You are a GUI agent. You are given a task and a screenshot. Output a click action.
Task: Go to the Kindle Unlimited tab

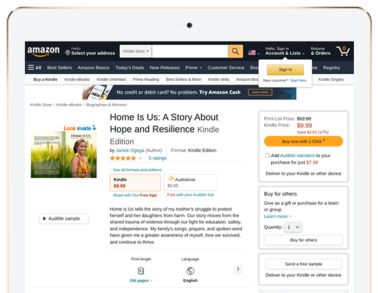click(x=111, y=80)
